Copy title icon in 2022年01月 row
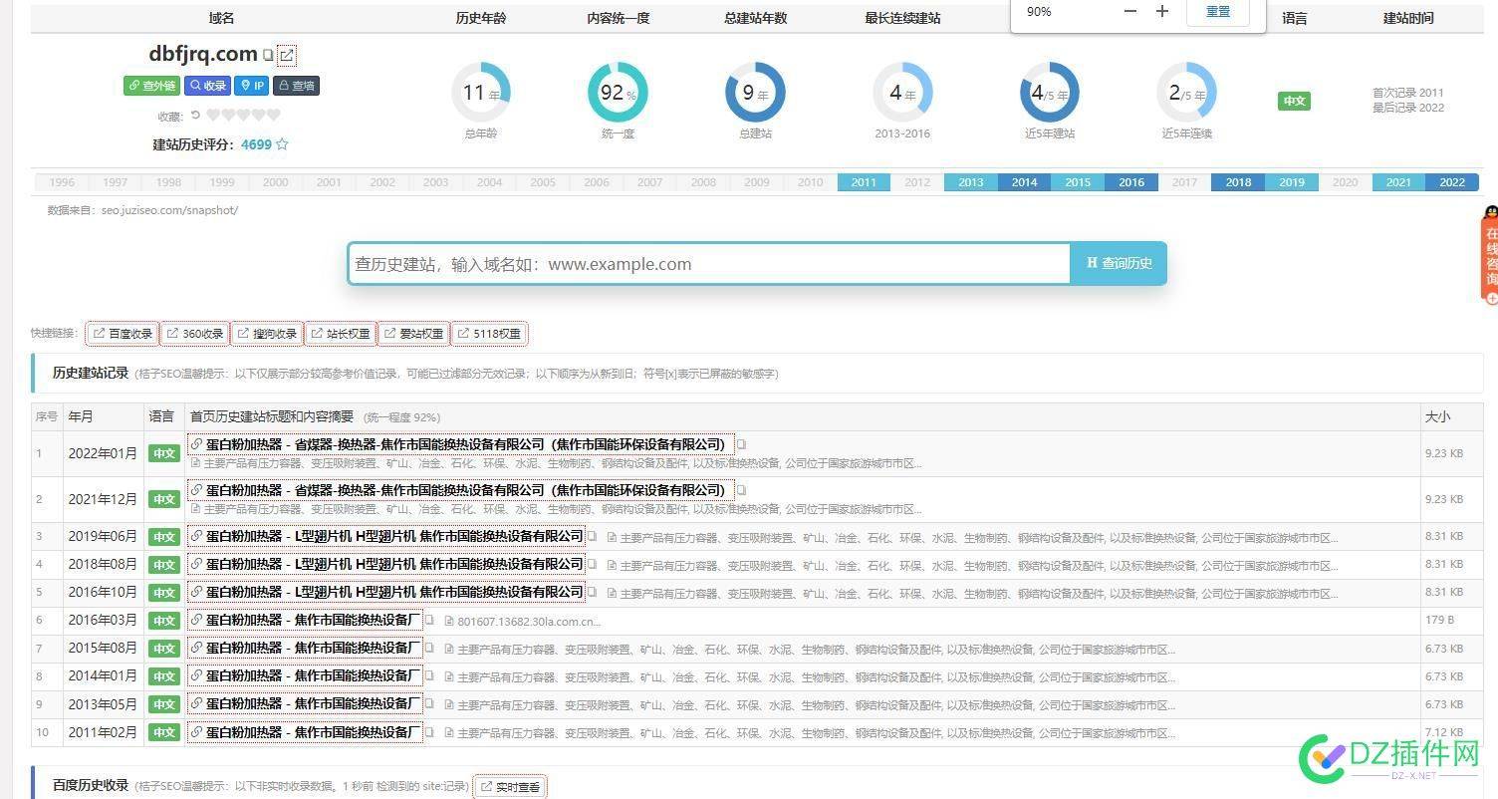 (741, 444)
